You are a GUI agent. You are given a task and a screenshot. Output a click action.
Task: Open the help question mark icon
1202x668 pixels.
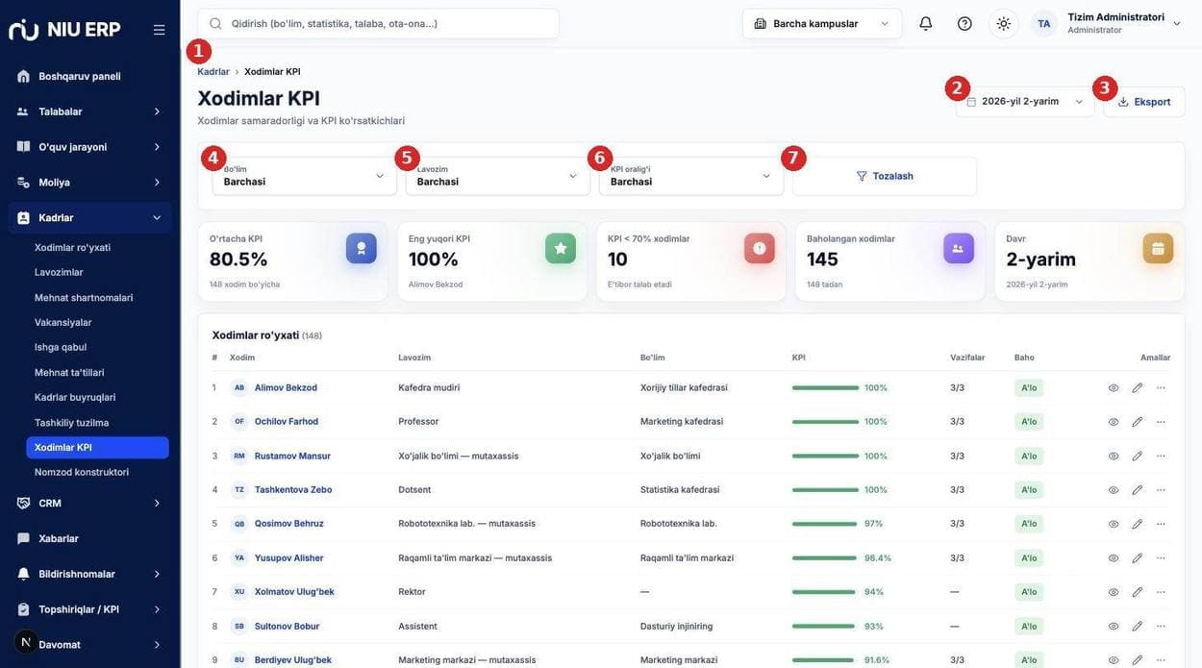coord(964,23)
